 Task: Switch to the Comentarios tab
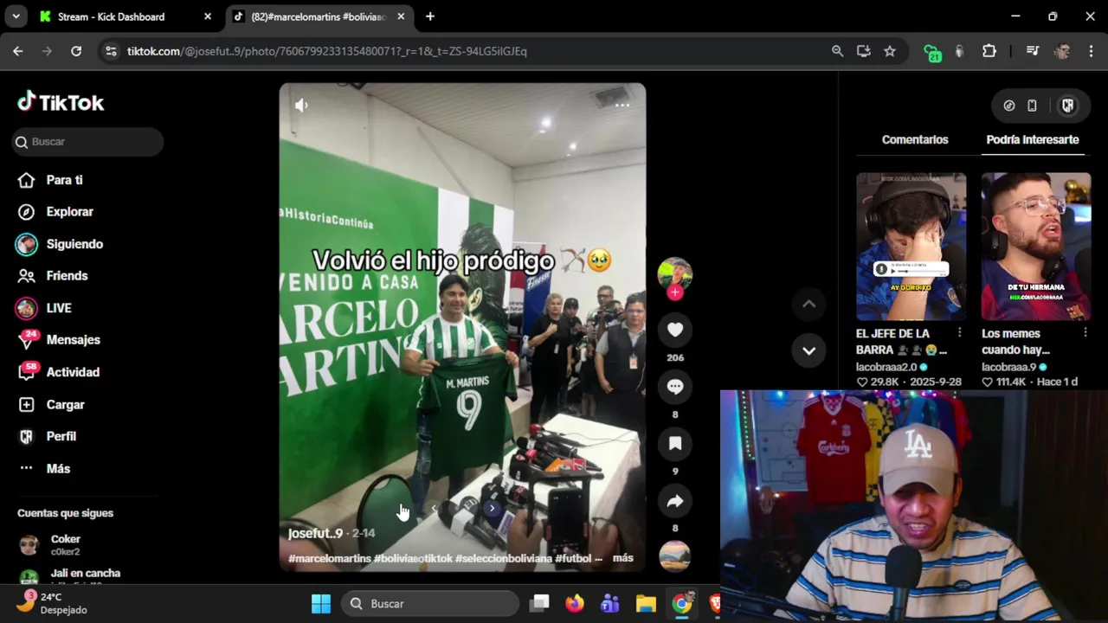point(915,139)
